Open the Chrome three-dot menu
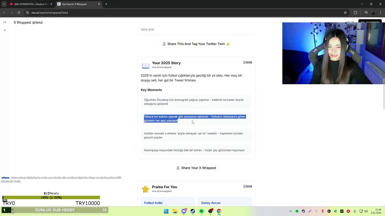The image size is (385, 216). (380, 13)
